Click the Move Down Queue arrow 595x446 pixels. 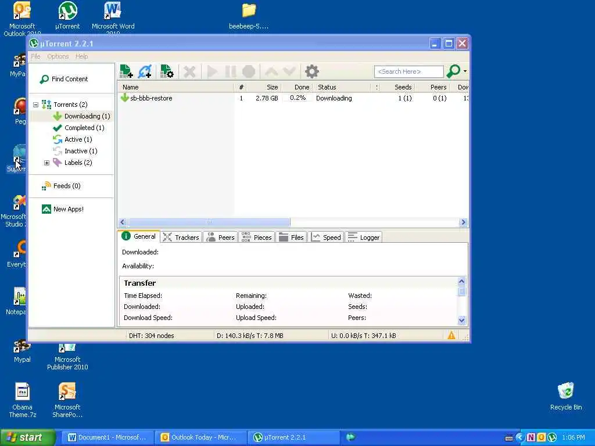point(289,71)
